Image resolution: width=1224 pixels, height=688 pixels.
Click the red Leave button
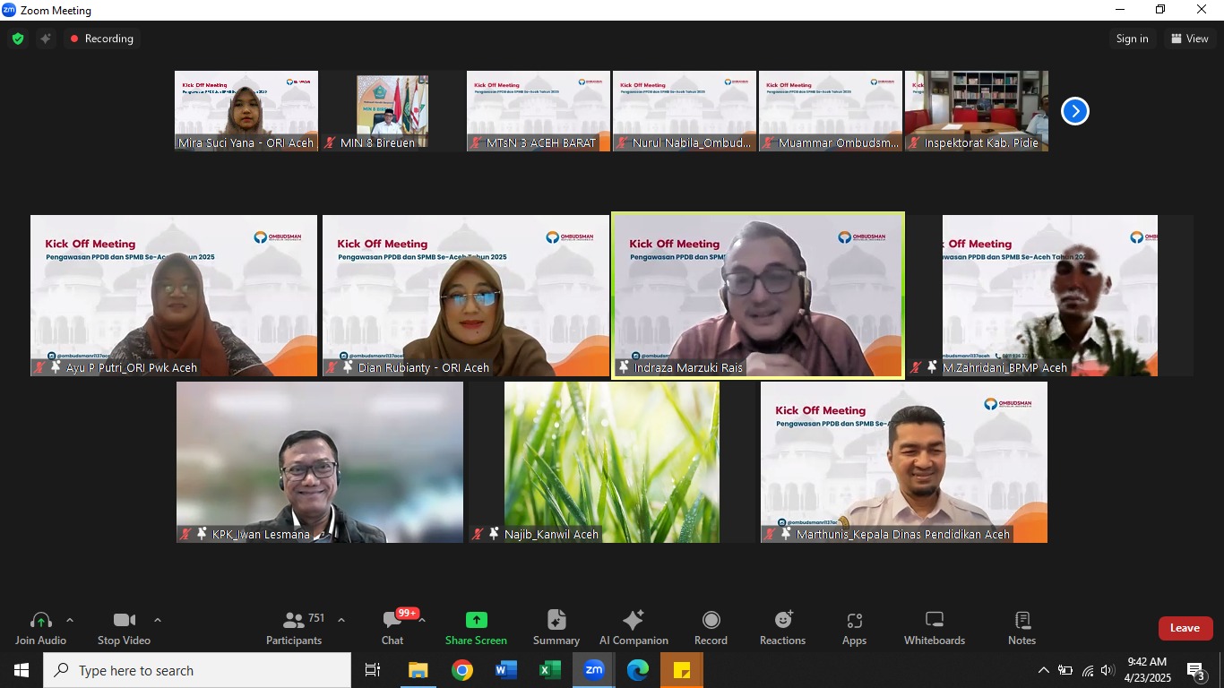point(1185,628)
